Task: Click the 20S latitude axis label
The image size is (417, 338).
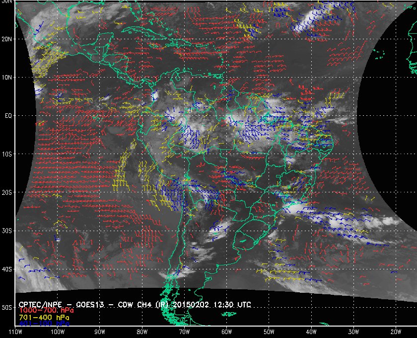Action: [7, 192]
